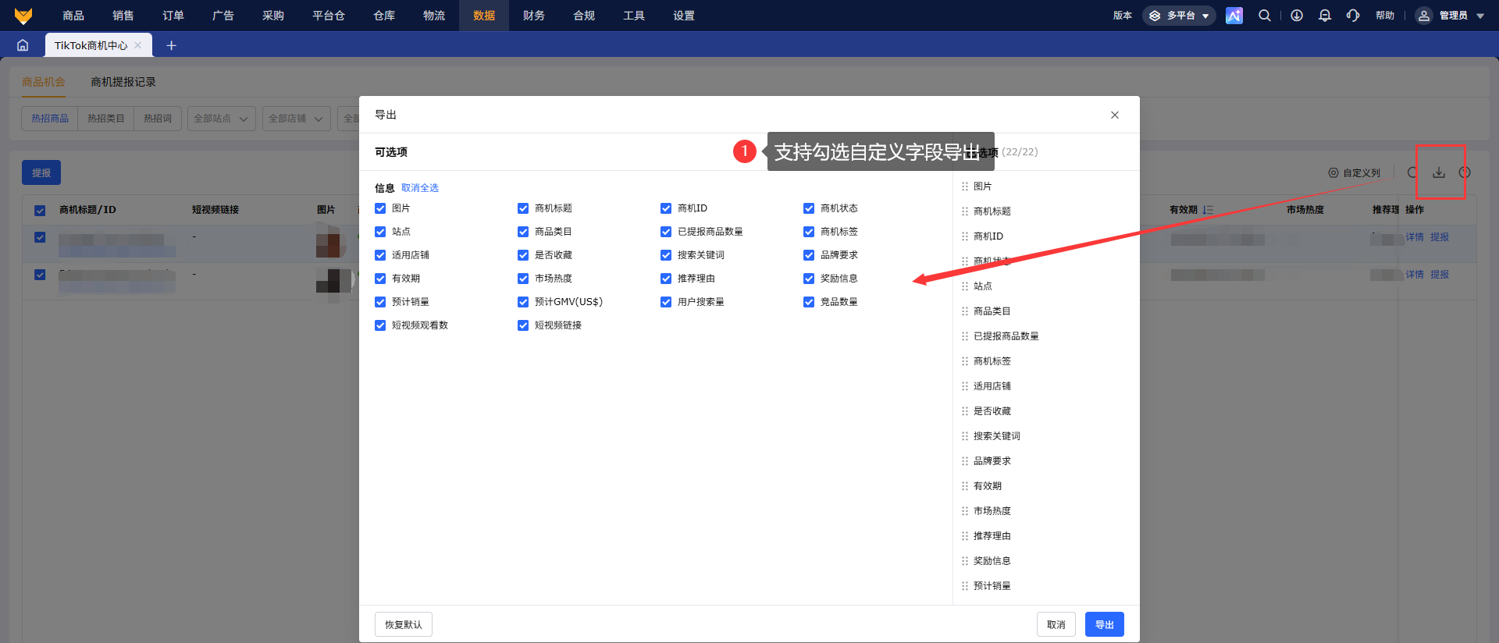The image size is (1499, 643).
Task: Add a new tab with the plus icon
Action: [172, 45]
